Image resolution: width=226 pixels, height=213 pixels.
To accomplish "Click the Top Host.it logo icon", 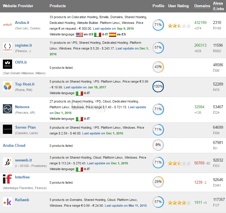I will [7, 86].
